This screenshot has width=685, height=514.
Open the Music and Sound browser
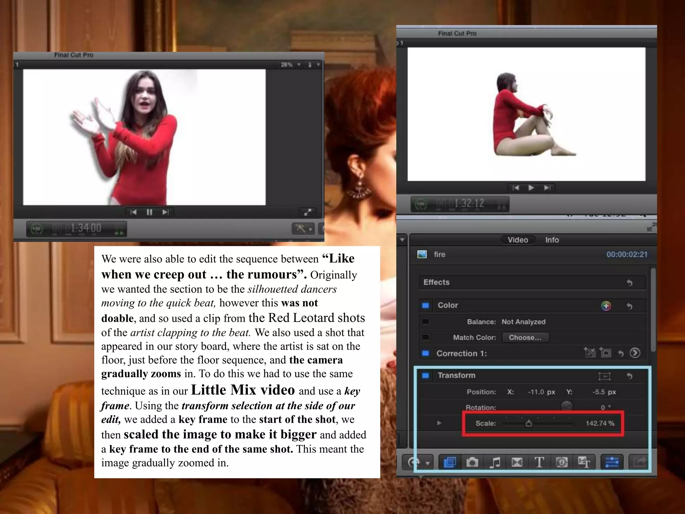[494, 462]
